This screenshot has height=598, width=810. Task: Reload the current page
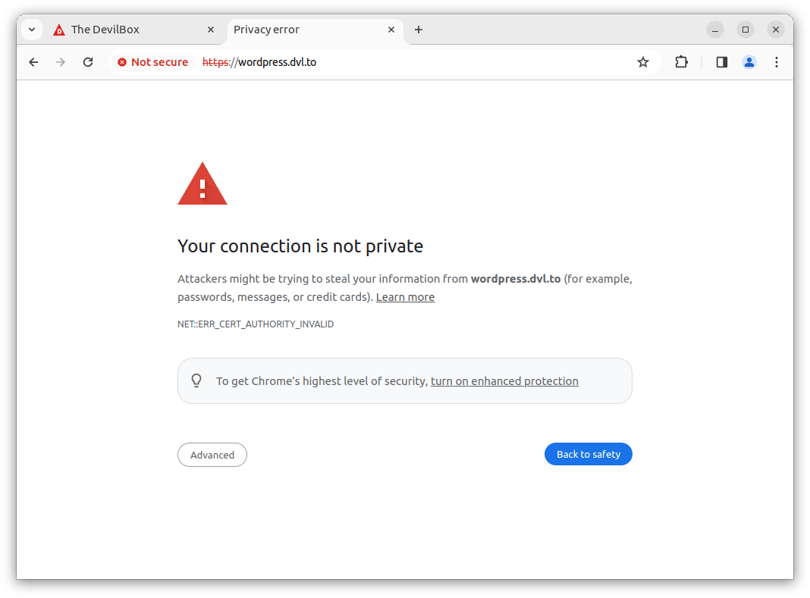coord(88,62)
